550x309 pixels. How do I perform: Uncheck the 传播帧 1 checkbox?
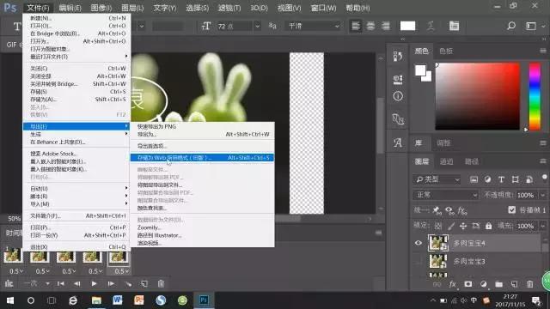point(512,209)
